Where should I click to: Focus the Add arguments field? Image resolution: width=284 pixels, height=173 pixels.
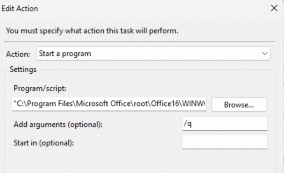pos(225,124)
